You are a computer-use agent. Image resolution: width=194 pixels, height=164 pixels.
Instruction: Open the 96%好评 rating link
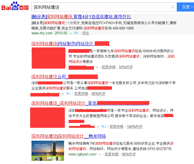129,154
